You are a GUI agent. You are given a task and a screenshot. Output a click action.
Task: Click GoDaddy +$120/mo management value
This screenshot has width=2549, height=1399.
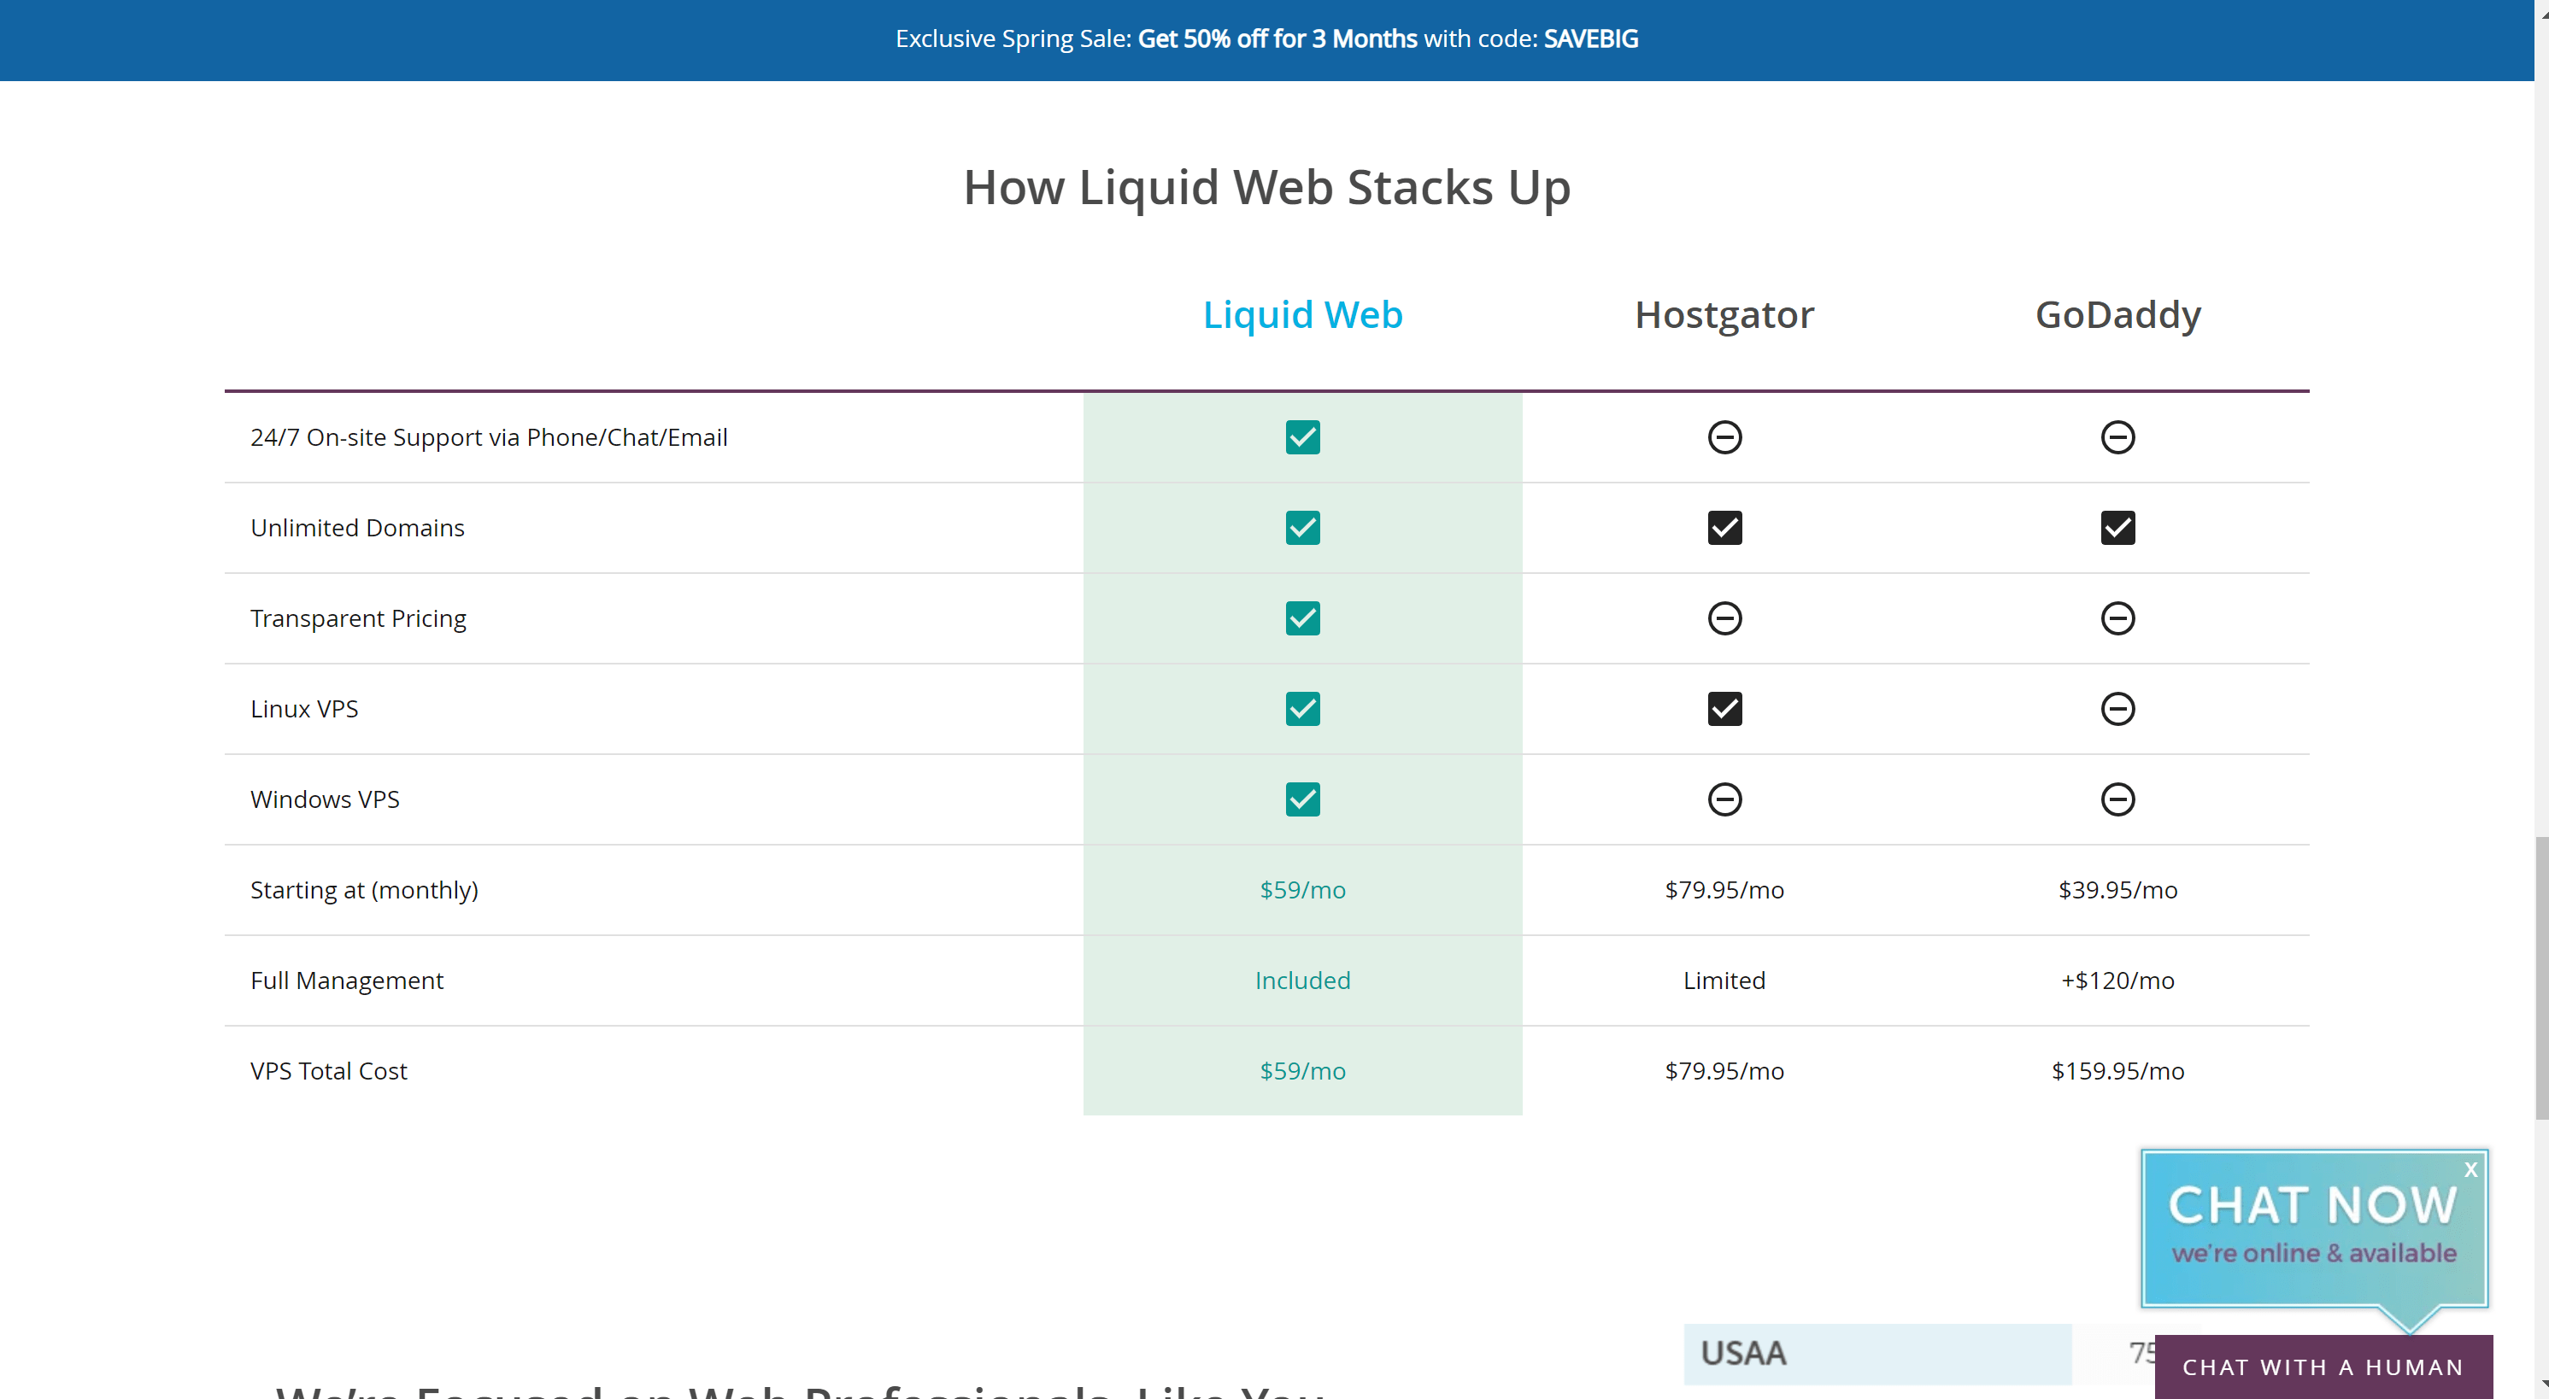tap(2117, 980)
